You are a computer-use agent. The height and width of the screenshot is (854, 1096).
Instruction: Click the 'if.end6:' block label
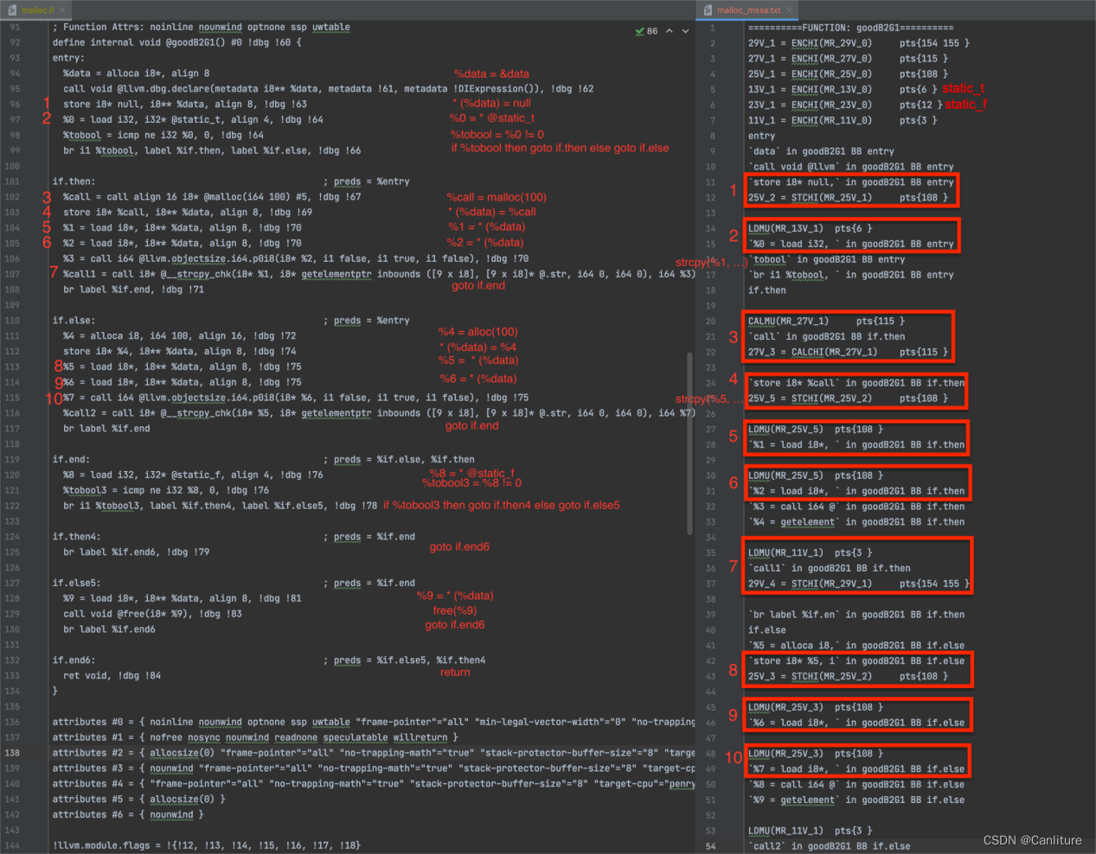74,660
